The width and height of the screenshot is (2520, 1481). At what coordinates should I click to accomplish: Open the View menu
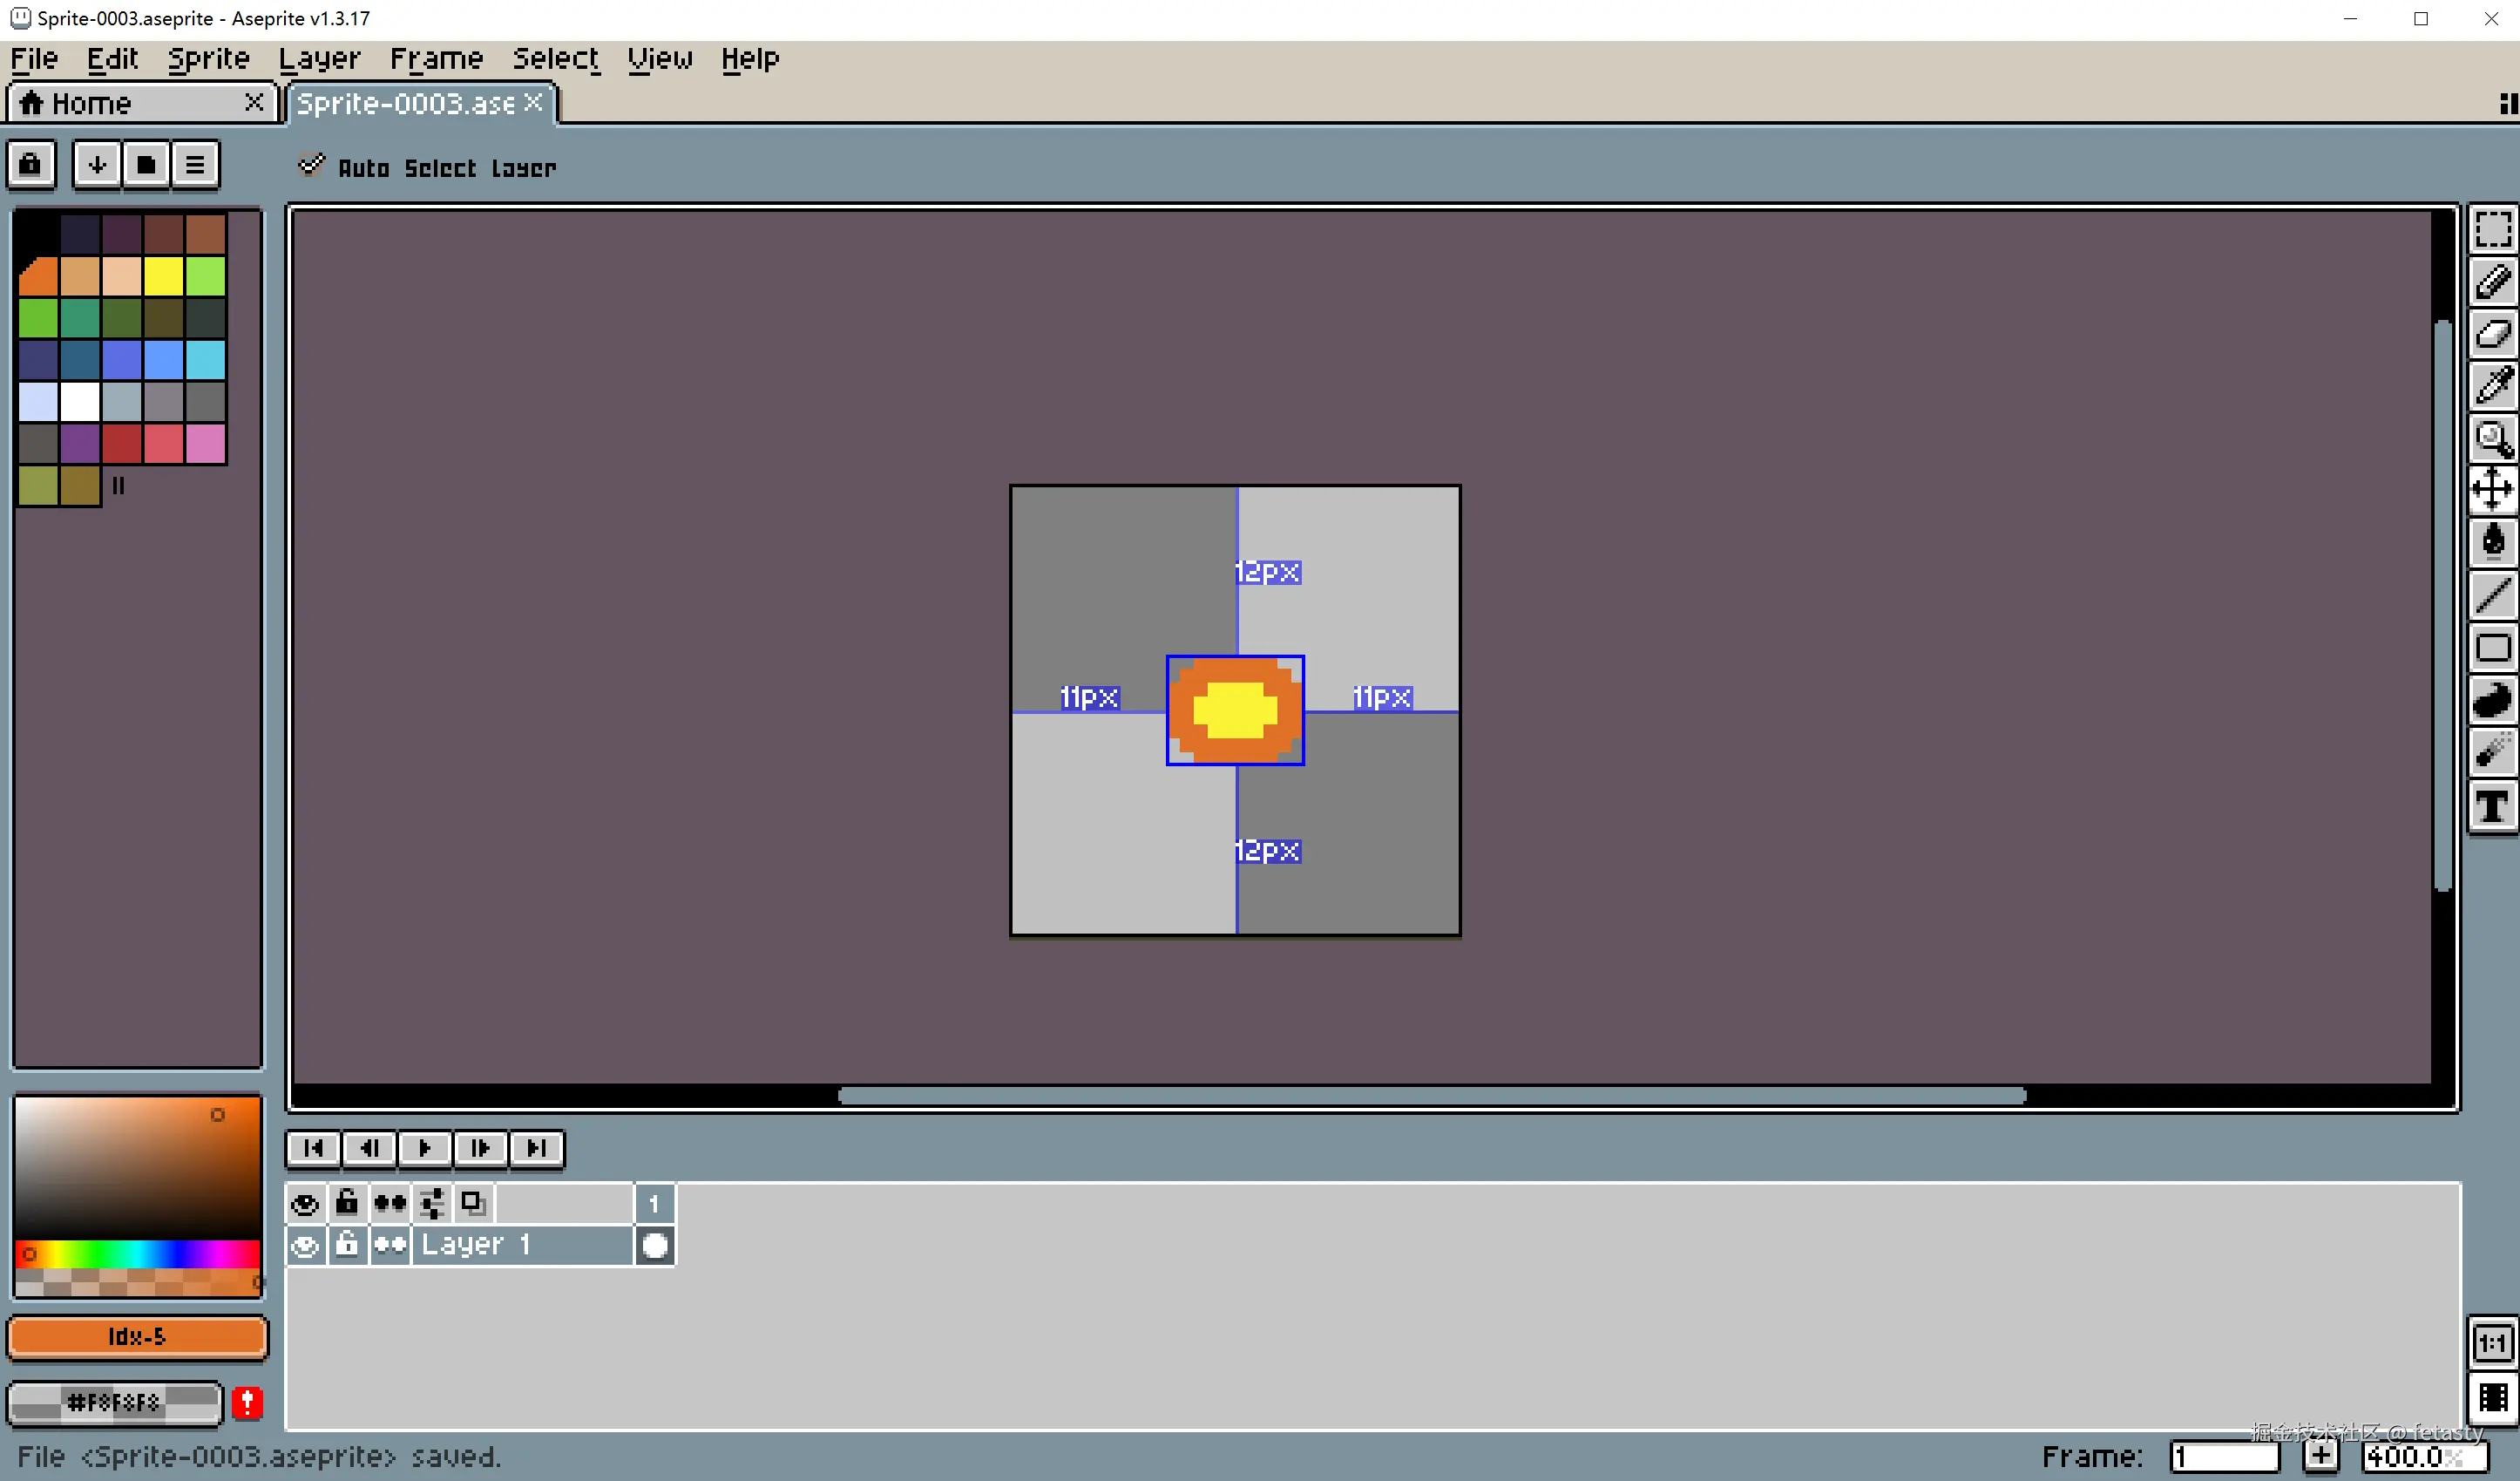click(x=660, y=59)
